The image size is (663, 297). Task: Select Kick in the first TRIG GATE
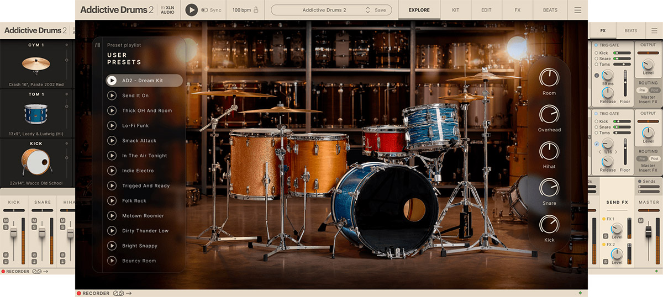[x=596, y=53]
